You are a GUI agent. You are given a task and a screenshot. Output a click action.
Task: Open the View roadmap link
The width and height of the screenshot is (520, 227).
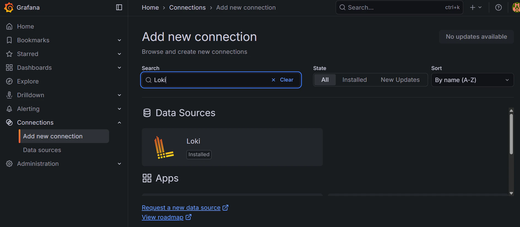(x=162, y=217)
